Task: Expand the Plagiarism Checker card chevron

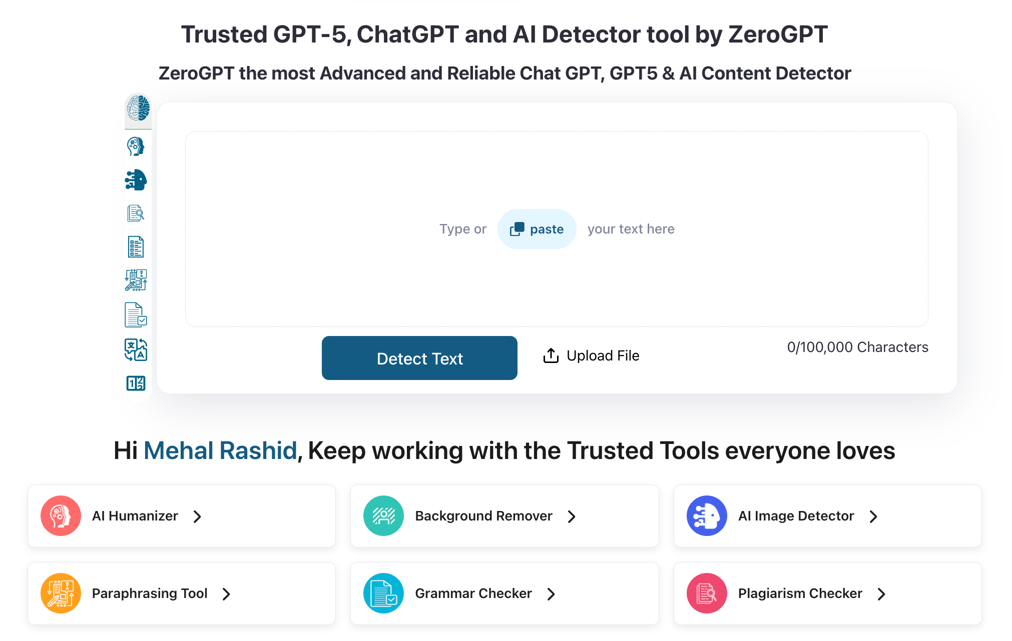Action: [x=881, y=594]
